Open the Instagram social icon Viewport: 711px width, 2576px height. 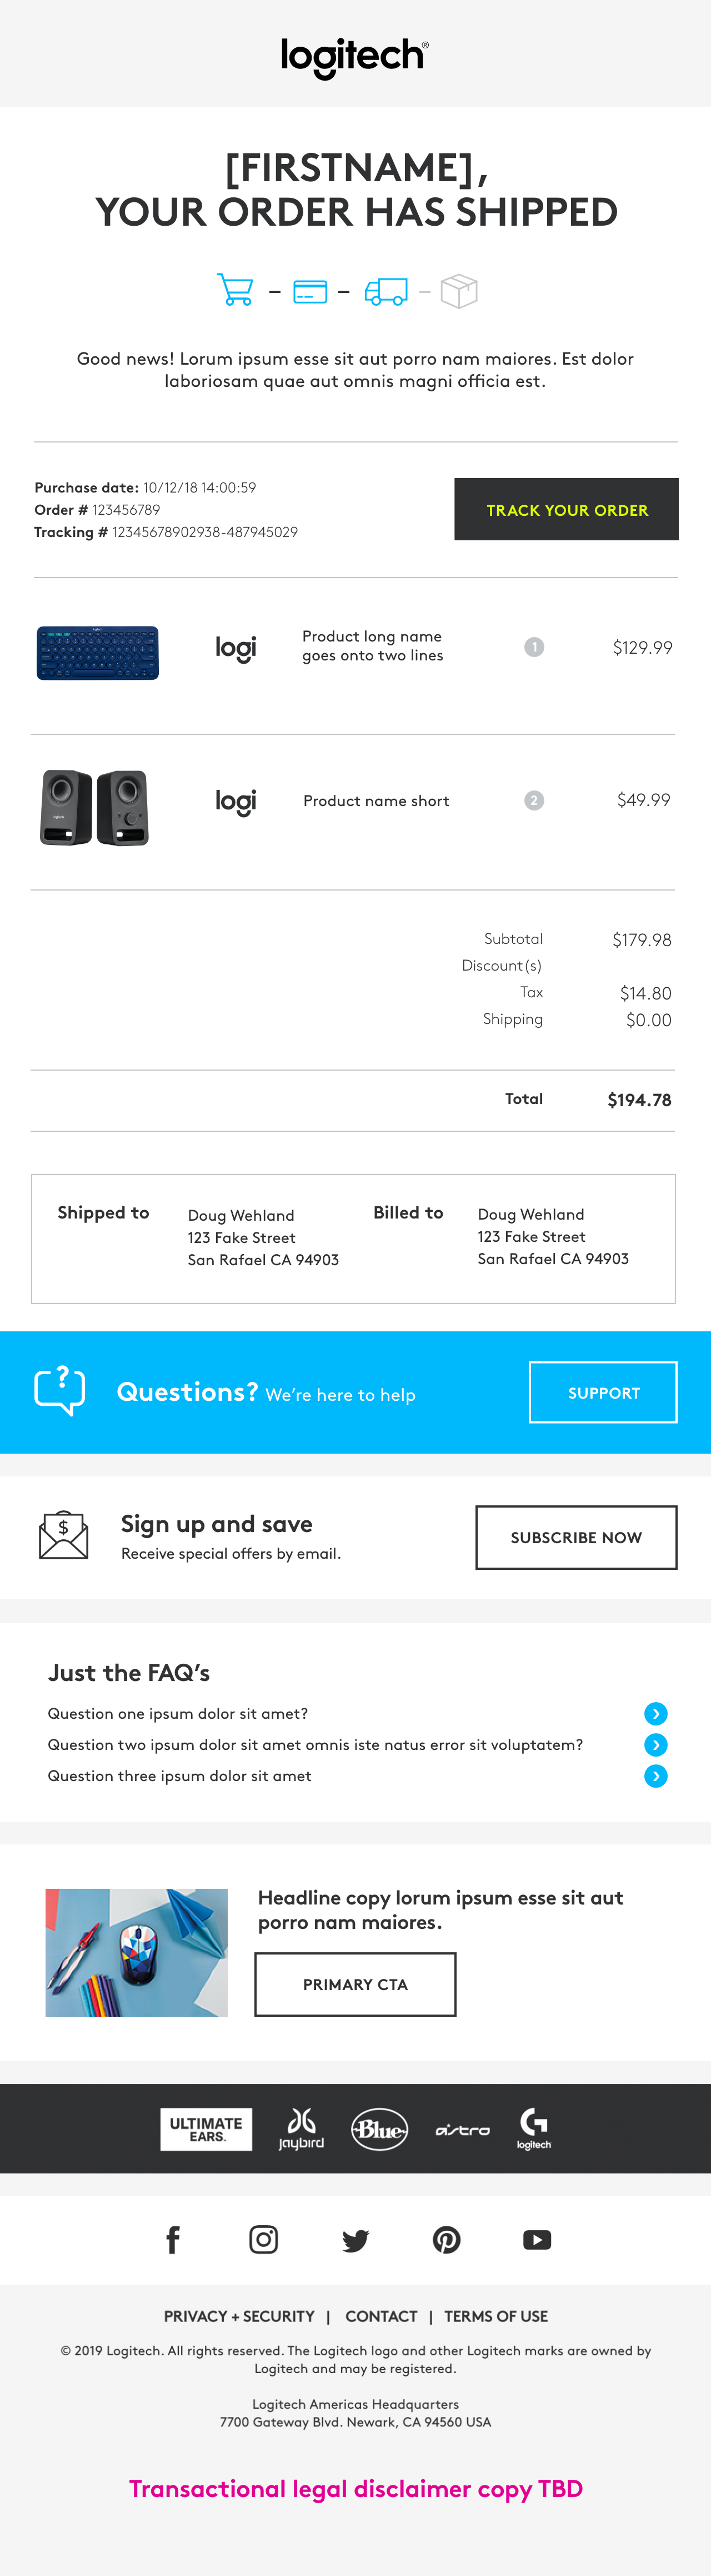(x=264, y=2240)
